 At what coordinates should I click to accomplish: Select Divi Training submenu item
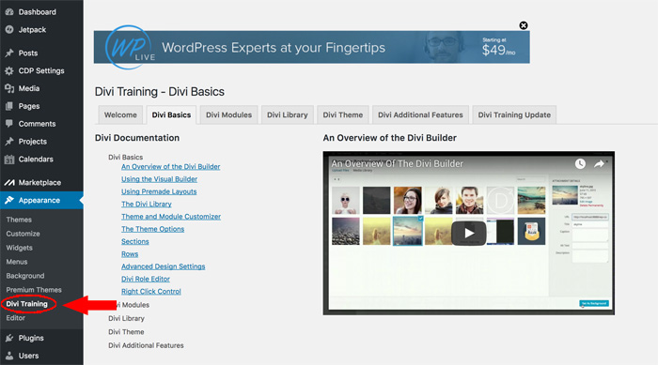tap(27, 304)
